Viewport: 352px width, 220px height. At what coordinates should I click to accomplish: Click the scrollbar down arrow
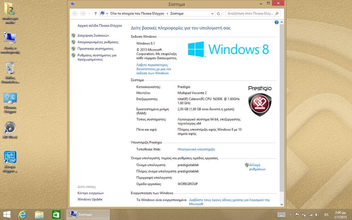(282, 204)
